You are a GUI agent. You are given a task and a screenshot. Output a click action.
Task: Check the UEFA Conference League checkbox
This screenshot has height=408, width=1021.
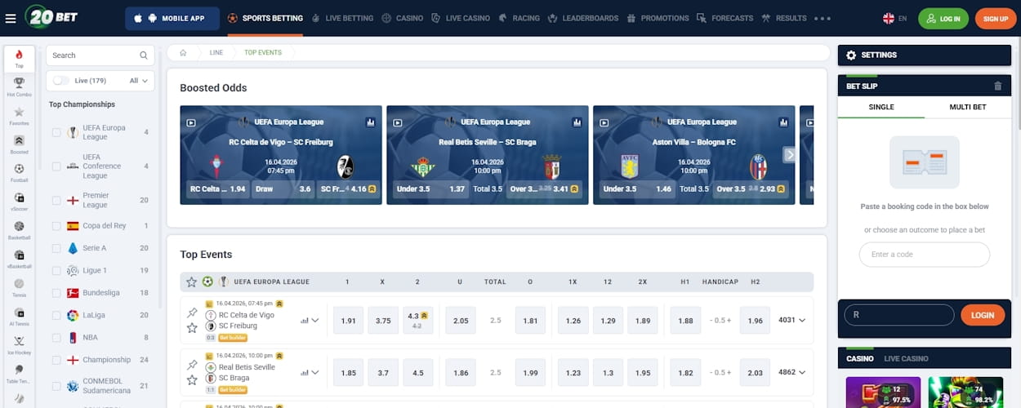point(56,166)
